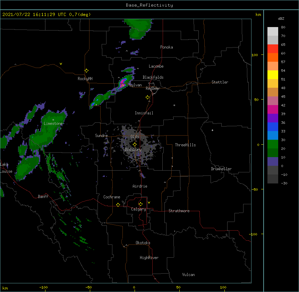The height and width of the screenshot is (292, 299).
Task: Click the Cochrane label
Action: click(112, 197)
